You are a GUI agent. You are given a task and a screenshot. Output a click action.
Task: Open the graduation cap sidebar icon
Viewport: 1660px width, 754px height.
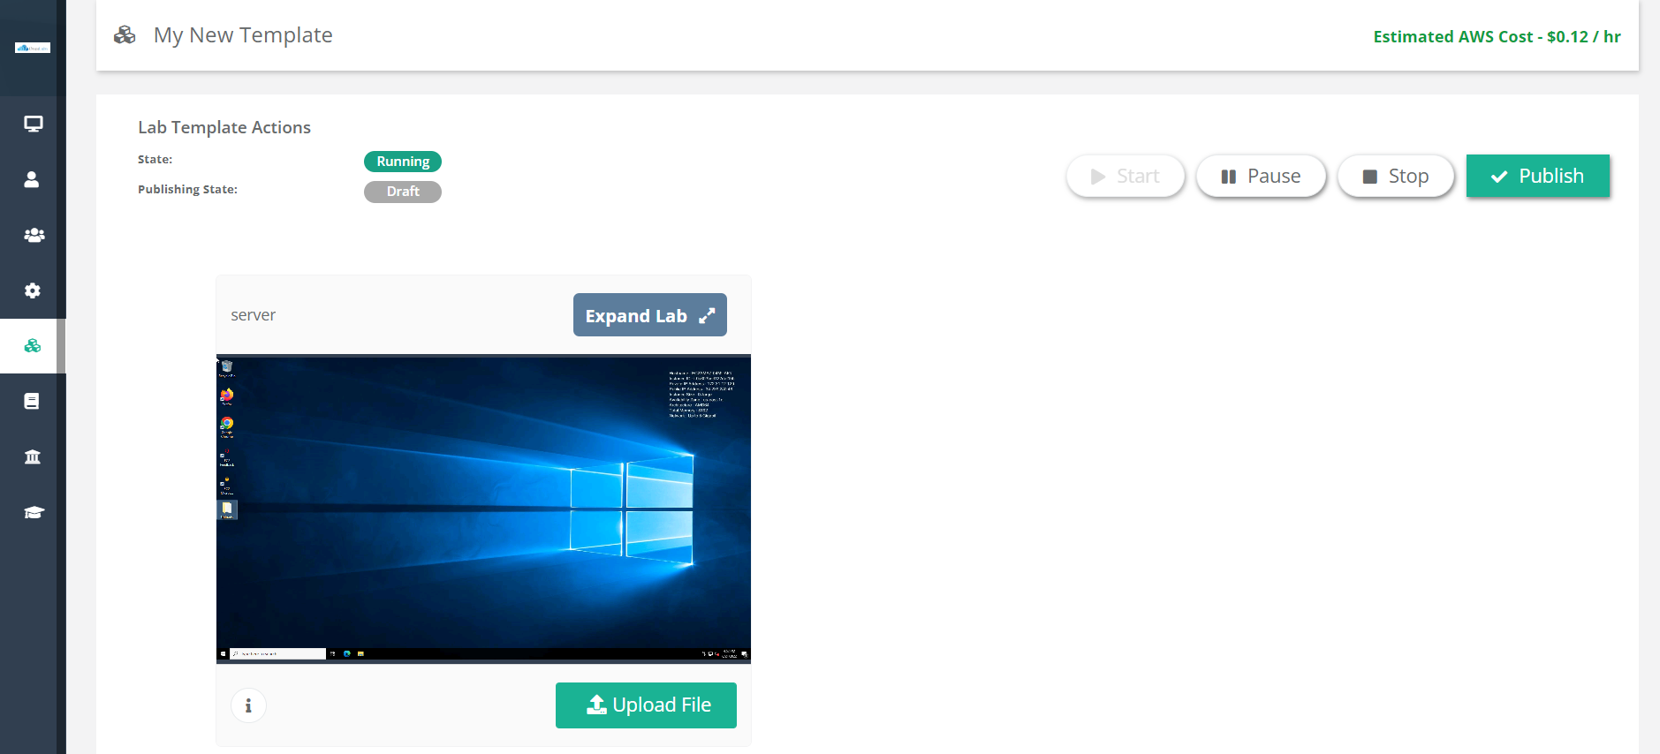tap(34, 512)
